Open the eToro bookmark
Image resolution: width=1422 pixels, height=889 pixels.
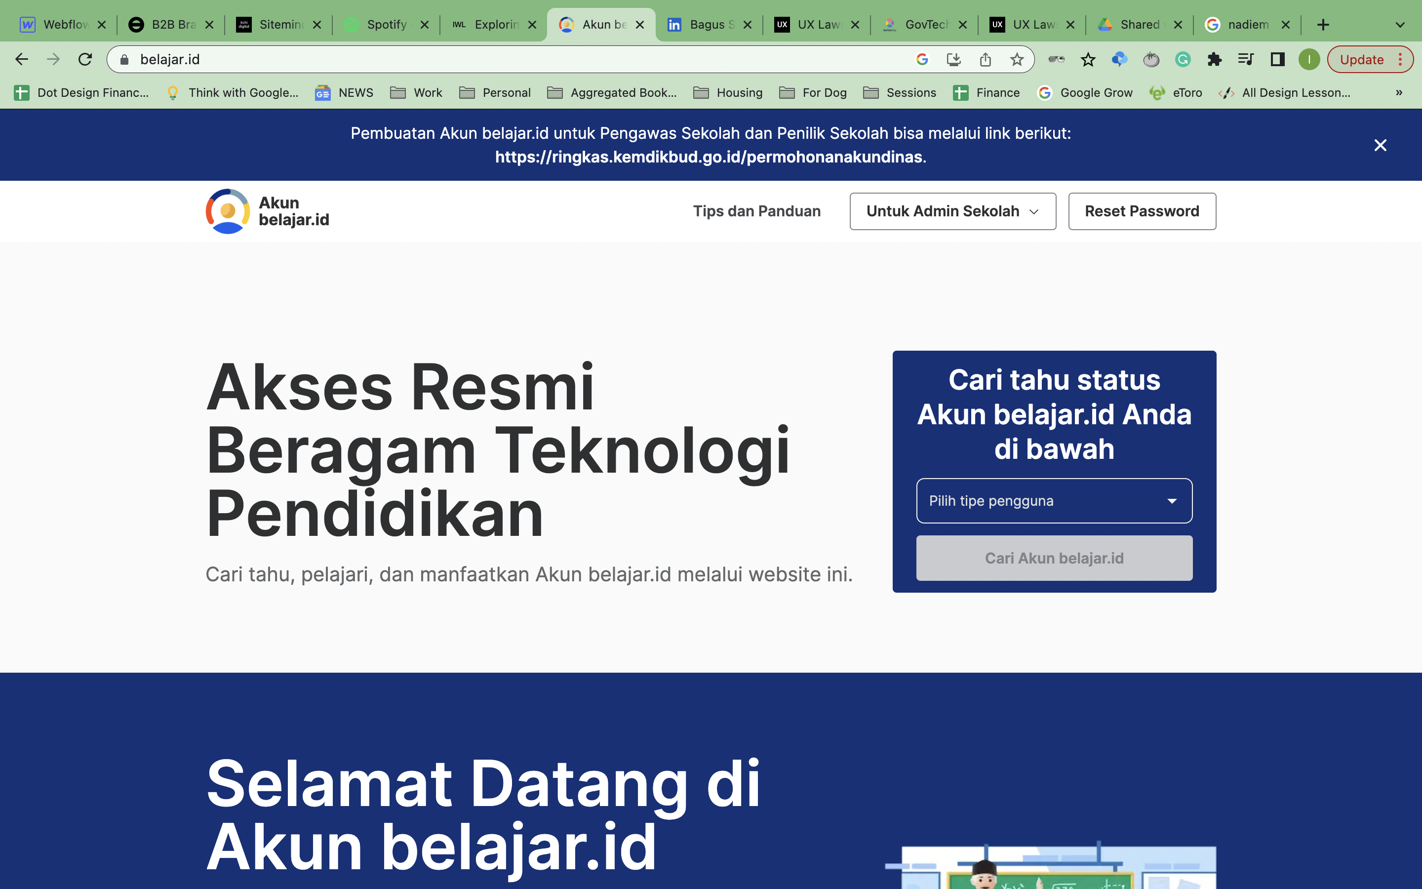pyautogui.click(x=1176, y=92)
